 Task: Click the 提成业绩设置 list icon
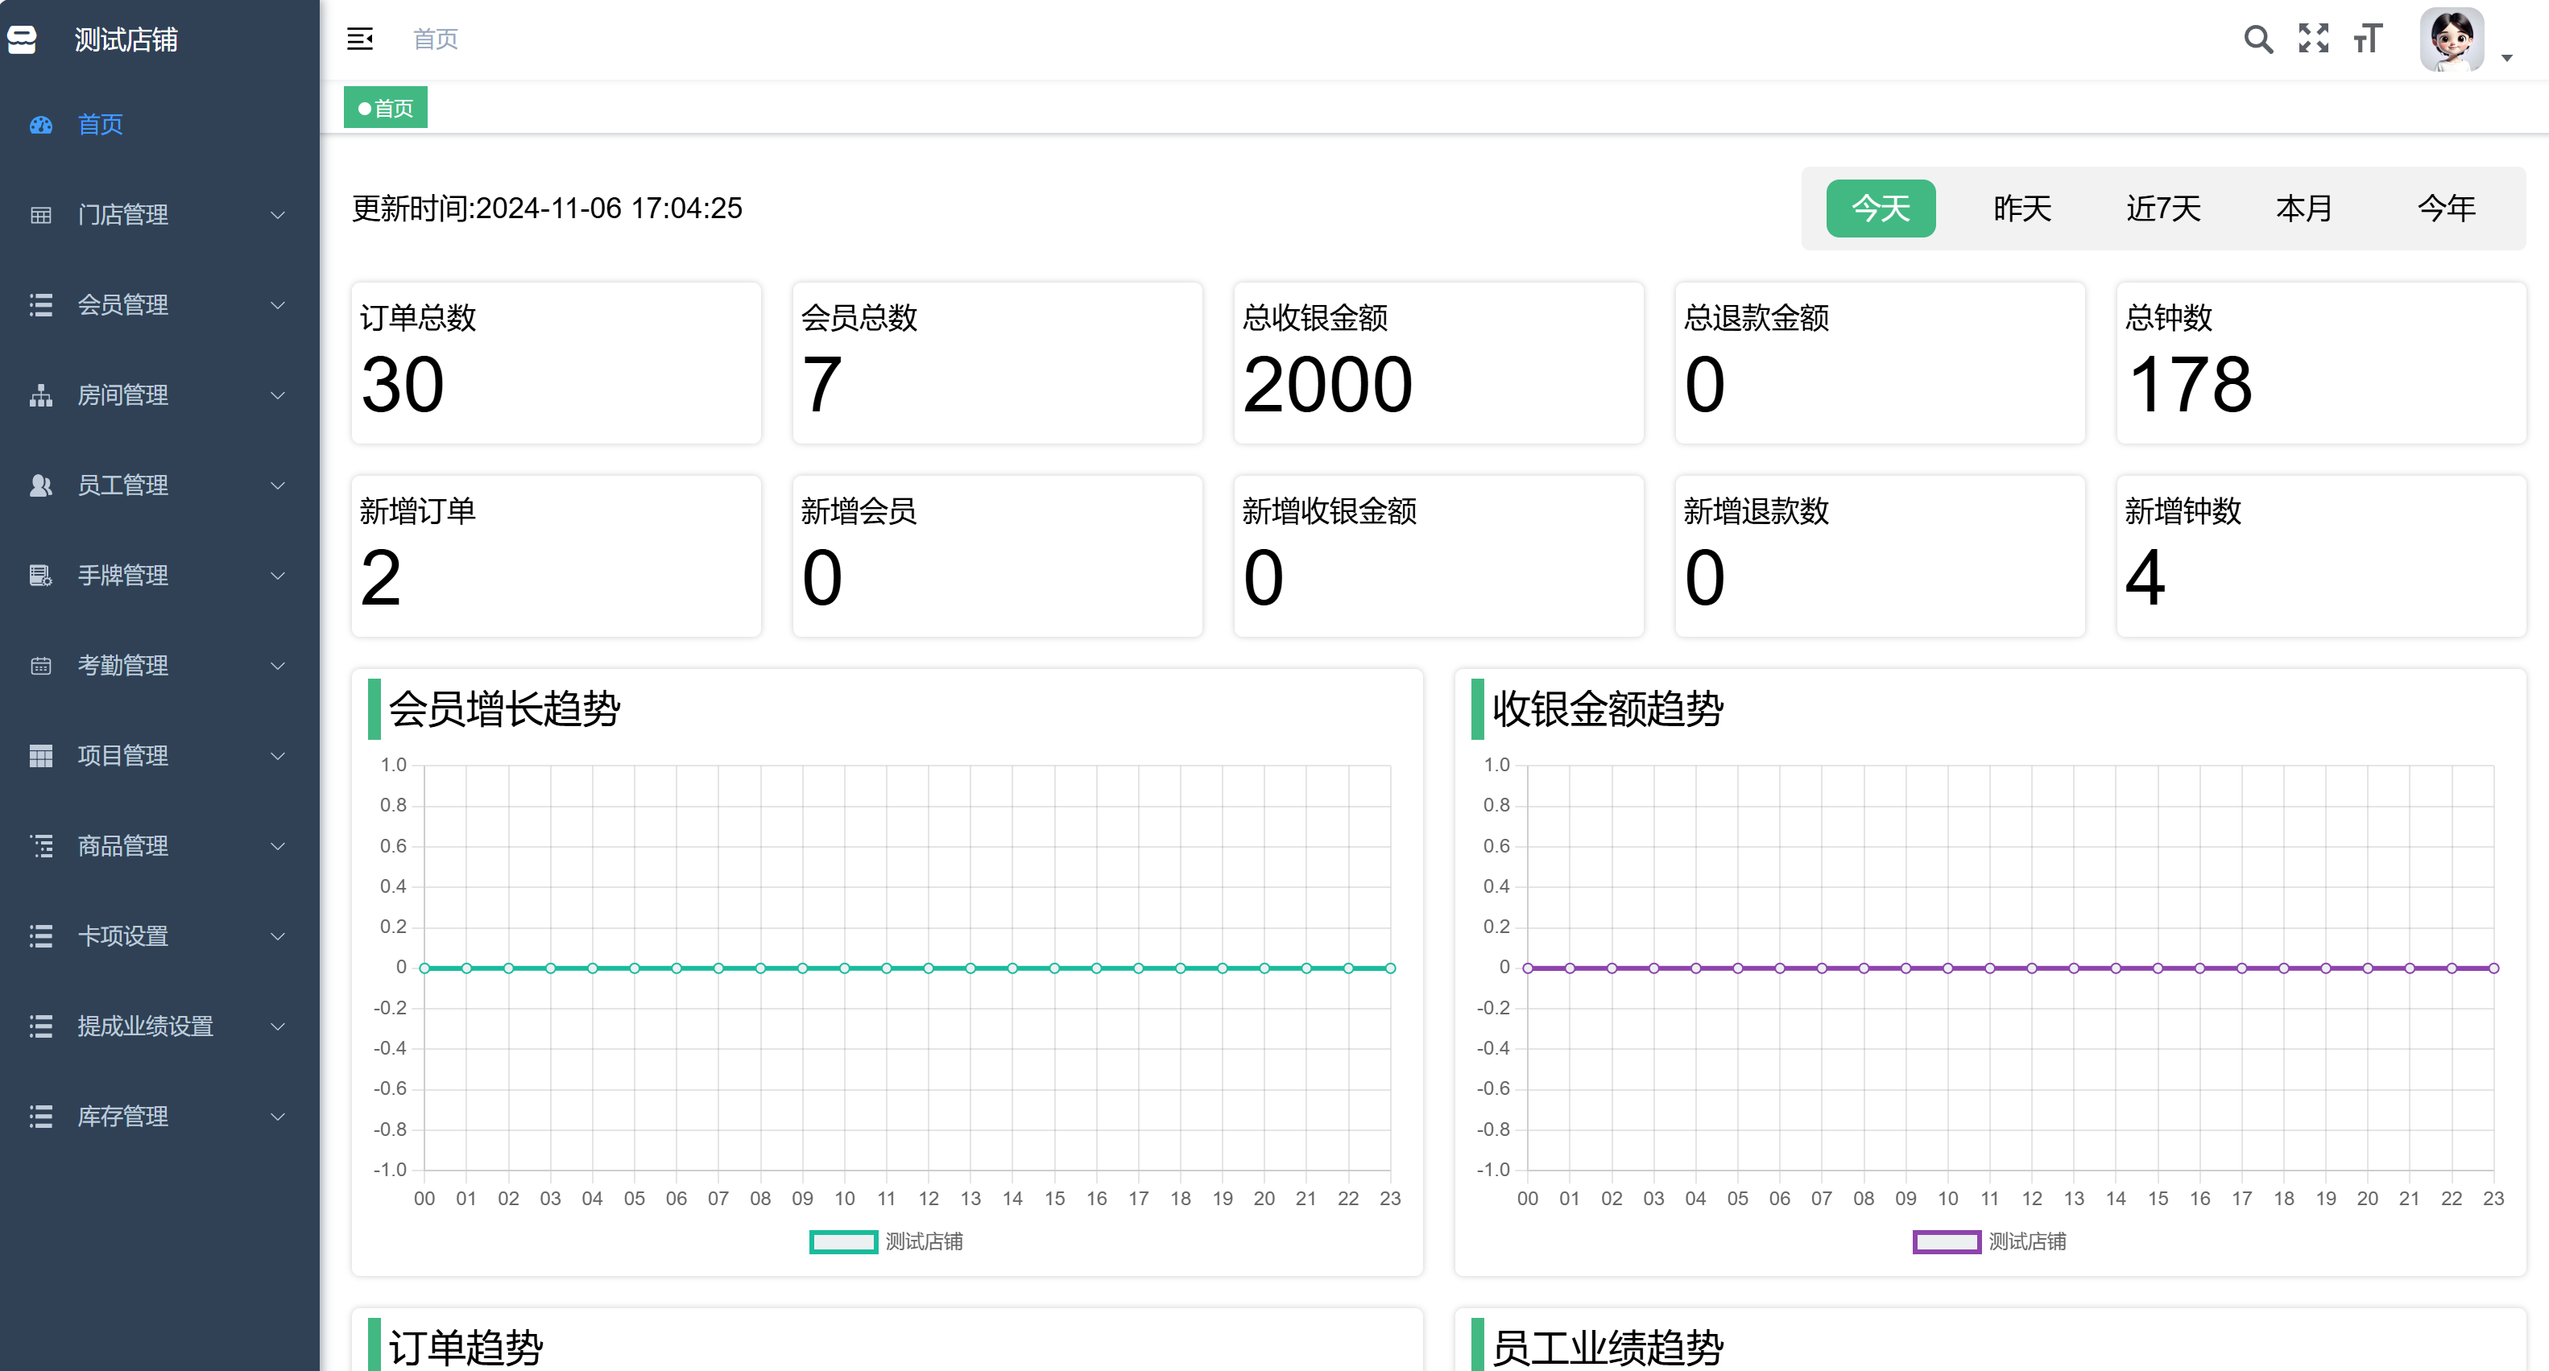click(40, 1026)
